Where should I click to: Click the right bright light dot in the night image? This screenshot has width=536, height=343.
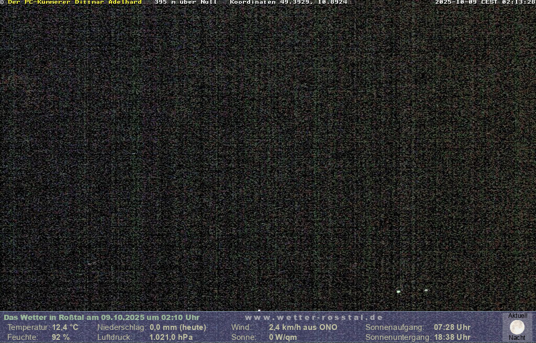pos(426,290)
